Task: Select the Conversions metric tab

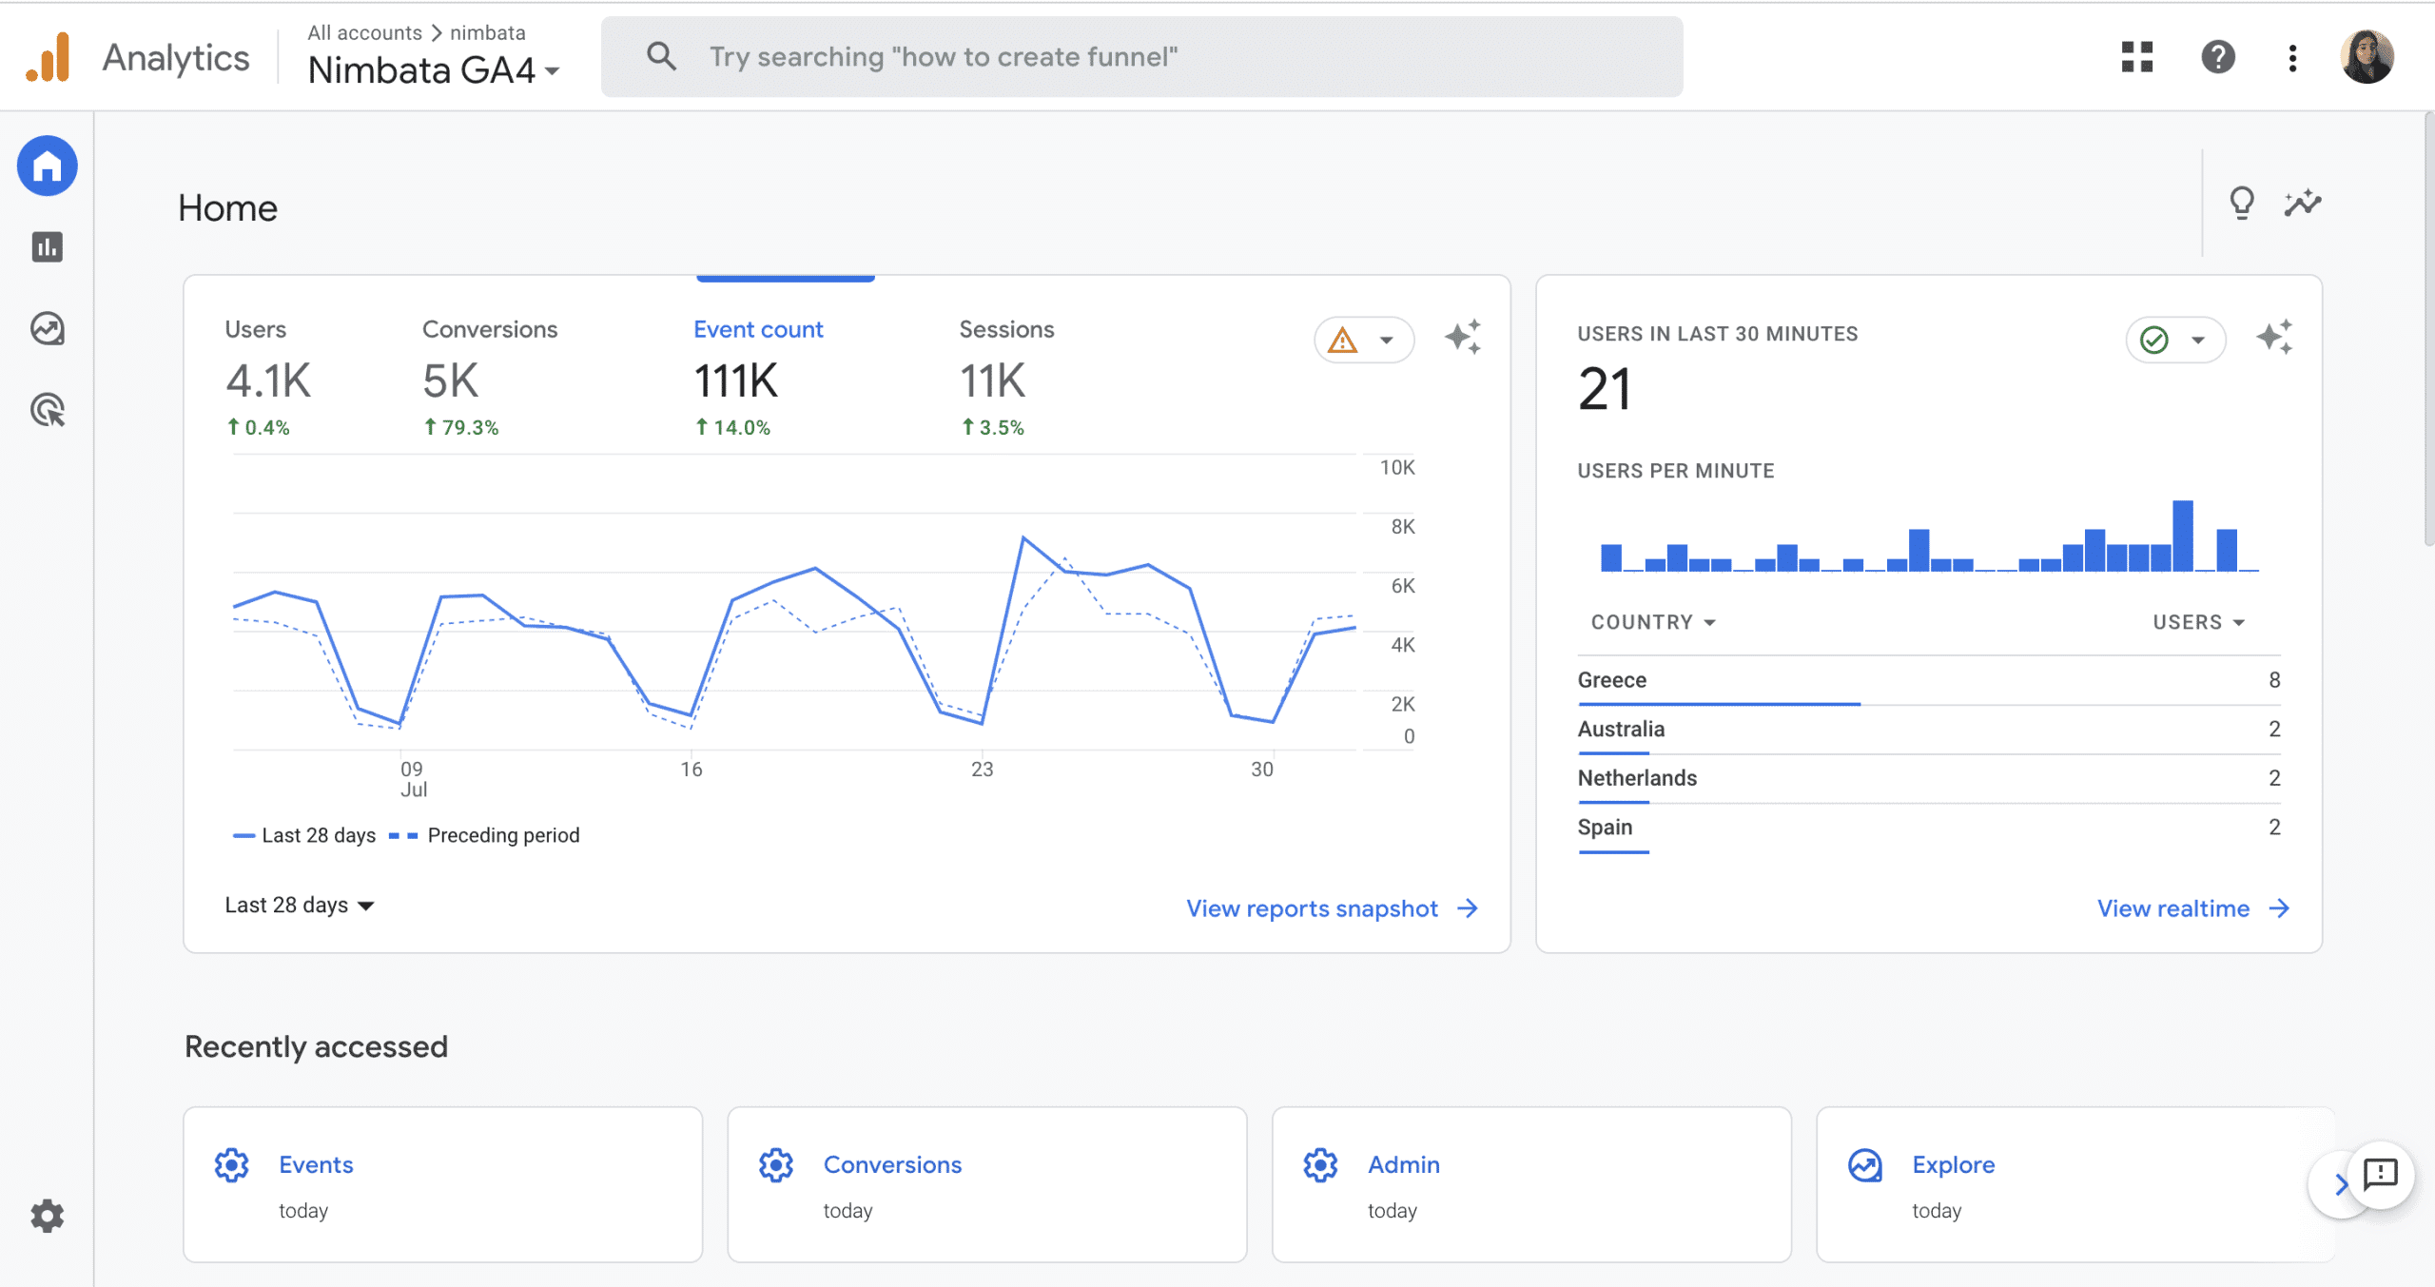Action: pyautogui.click(x=490, y=380)
